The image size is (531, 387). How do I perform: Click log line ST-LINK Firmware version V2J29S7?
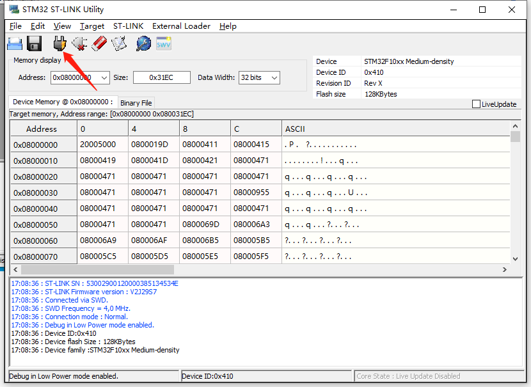click(84, 292)
